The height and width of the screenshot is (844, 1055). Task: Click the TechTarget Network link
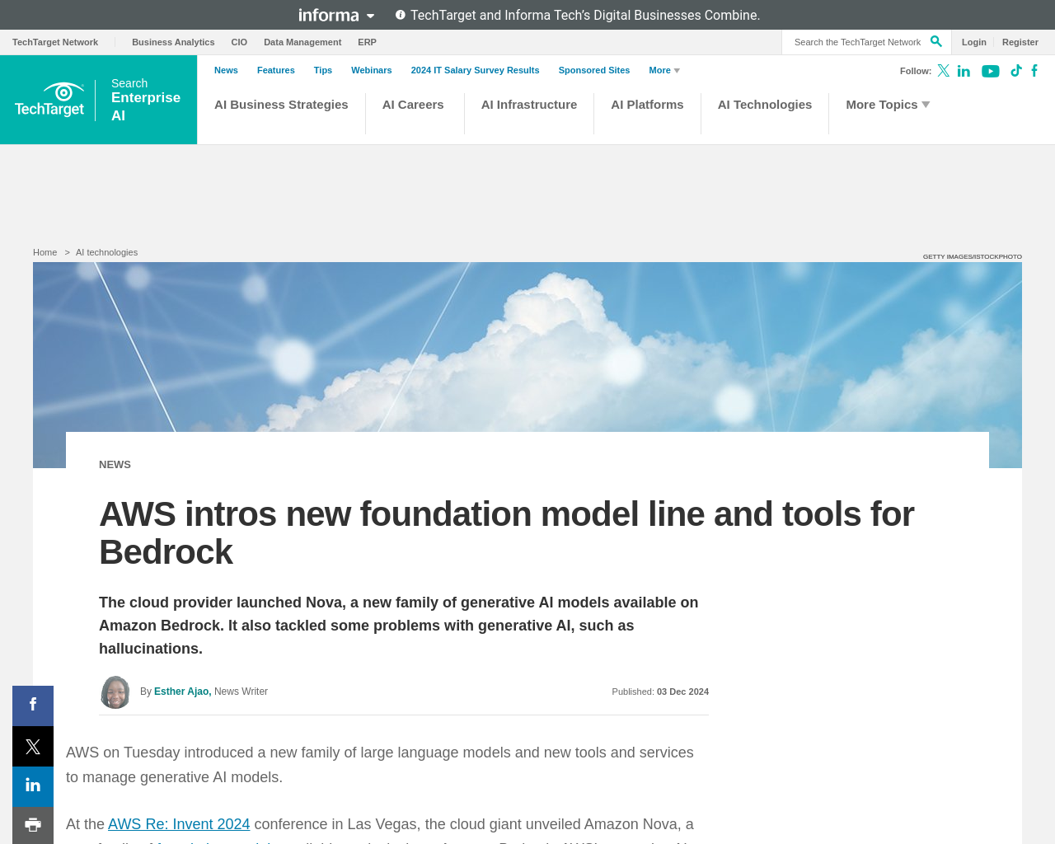click(x=55, y=42)
